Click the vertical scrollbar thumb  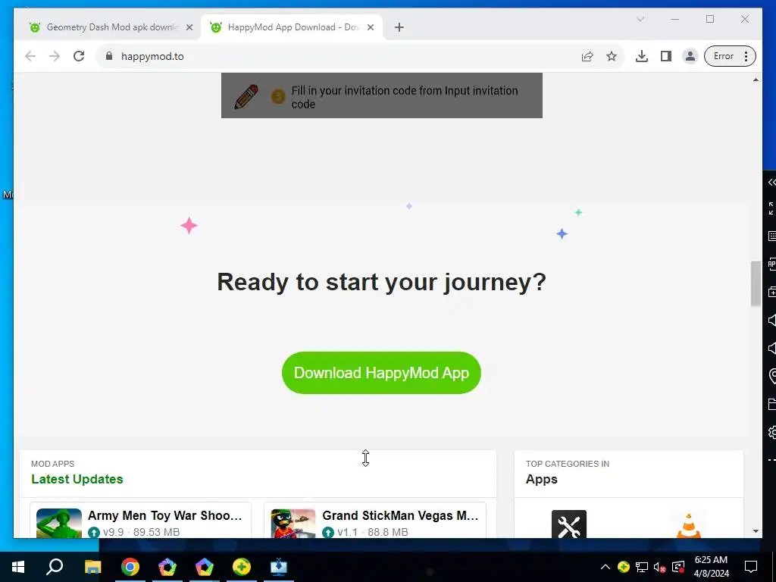pos(756,283)
